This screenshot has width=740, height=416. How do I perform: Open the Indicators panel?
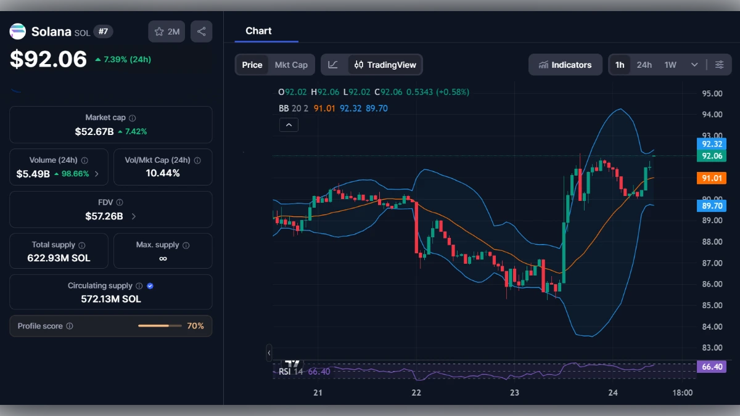pyautogui.click(x=565, y=64)
